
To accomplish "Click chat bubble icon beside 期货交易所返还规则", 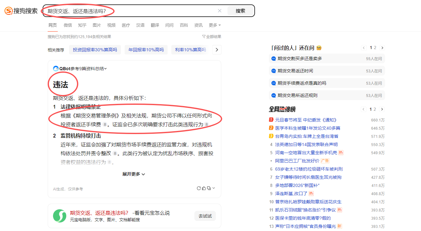I will click(274, 95).
